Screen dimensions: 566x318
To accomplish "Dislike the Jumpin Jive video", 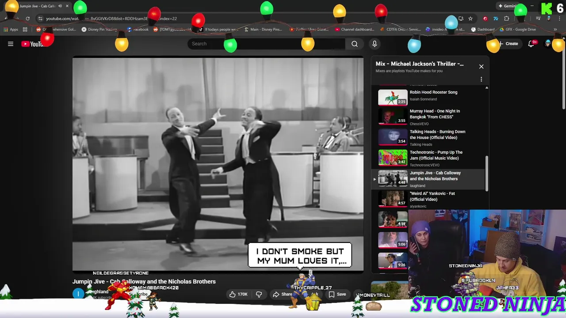I will pos(259,294).
